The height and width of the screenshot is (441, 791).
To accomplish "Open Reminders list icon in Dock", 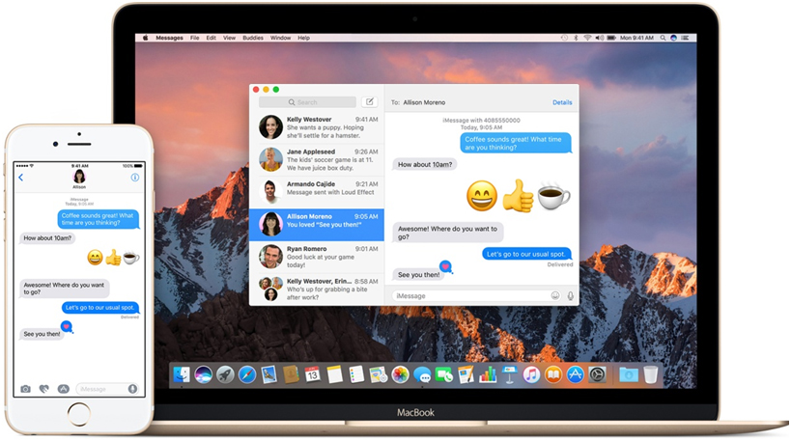I will [356, 374].
